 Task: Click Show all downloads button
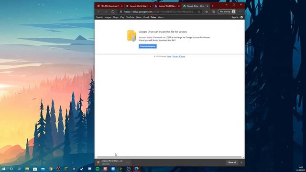232,162
